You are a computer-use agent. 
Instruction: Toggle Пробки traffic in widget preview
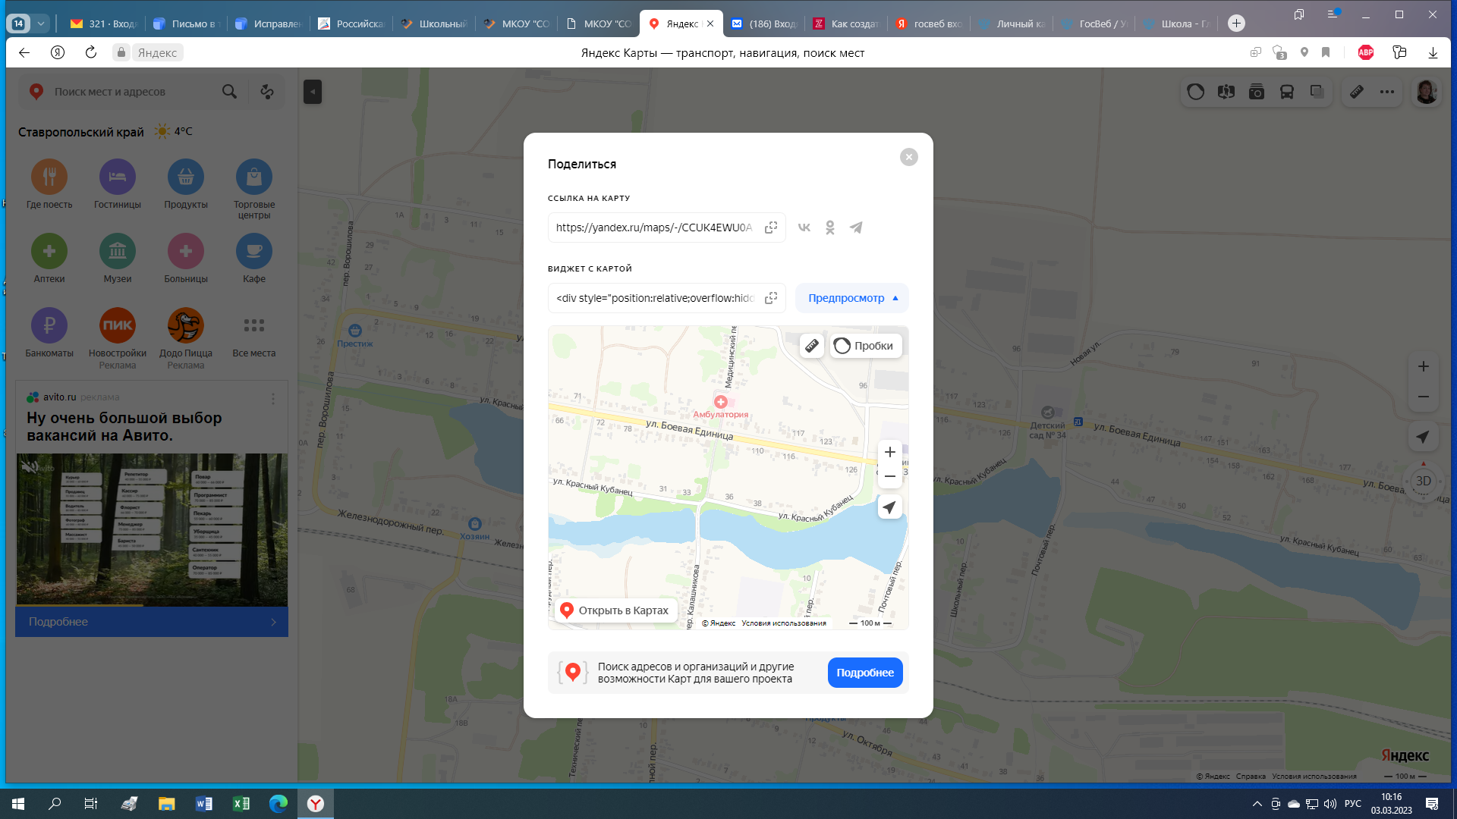(865, 346)
